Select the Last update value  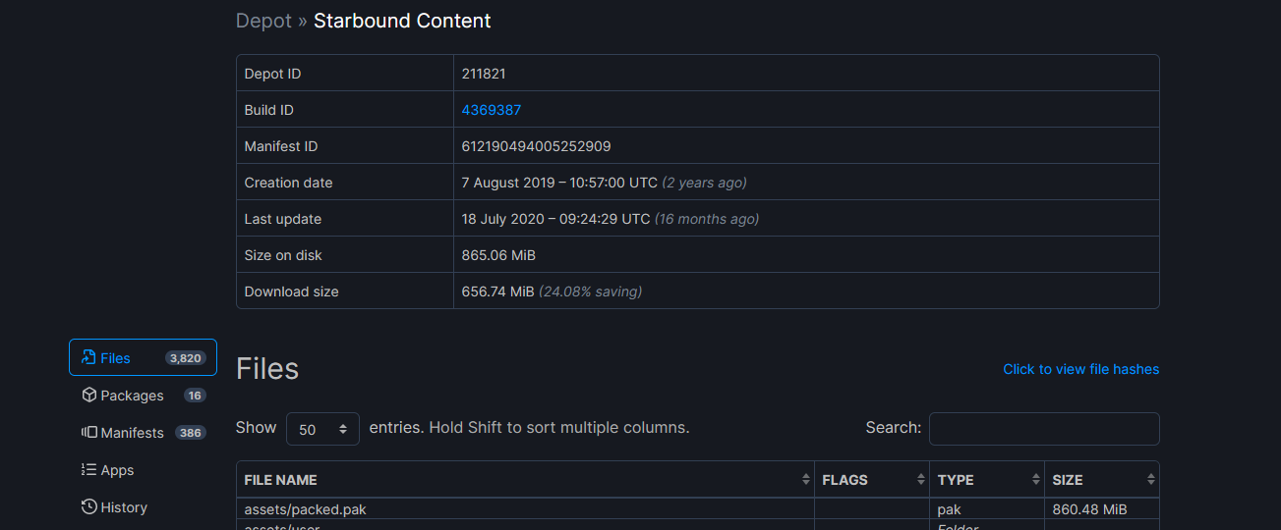pyautogui.click(x=610, y=219)
